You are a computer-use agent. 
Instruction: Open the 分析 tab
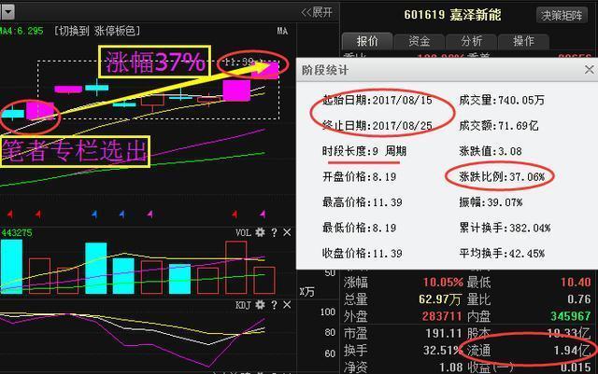[x=471, y=41]
